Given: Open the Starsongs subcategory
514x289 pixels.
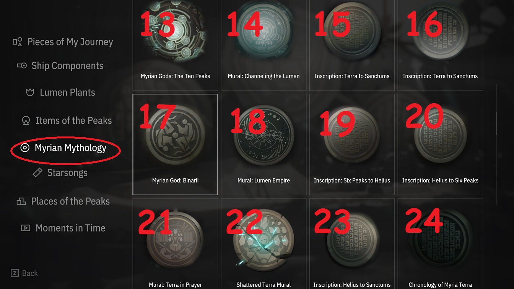Looking at the screenshot, I should click(60, 173).
